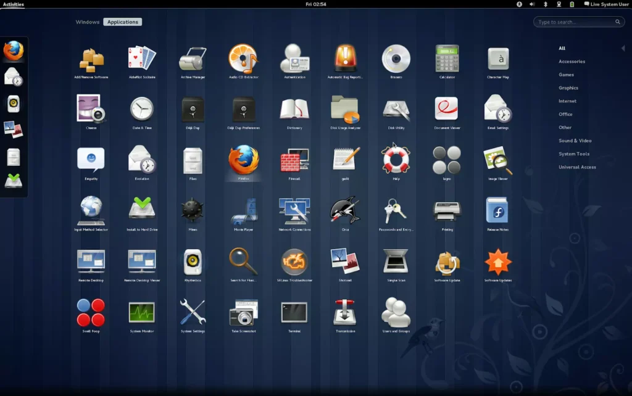Open the SELinux Troubleshooter

point(294,262)
